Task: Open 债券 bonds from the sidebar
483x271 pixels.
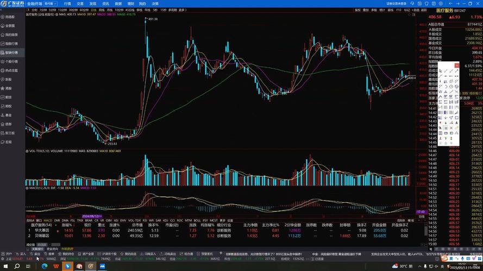Action: coord(8,124)
